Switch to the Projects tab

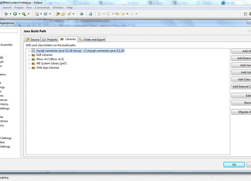[49, 39]
